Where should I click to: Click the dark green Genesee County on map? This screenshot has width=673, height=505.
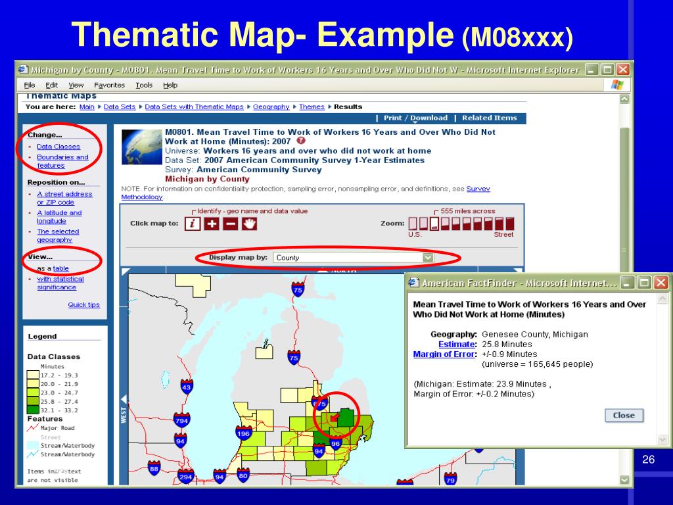(x=346, y=418)
